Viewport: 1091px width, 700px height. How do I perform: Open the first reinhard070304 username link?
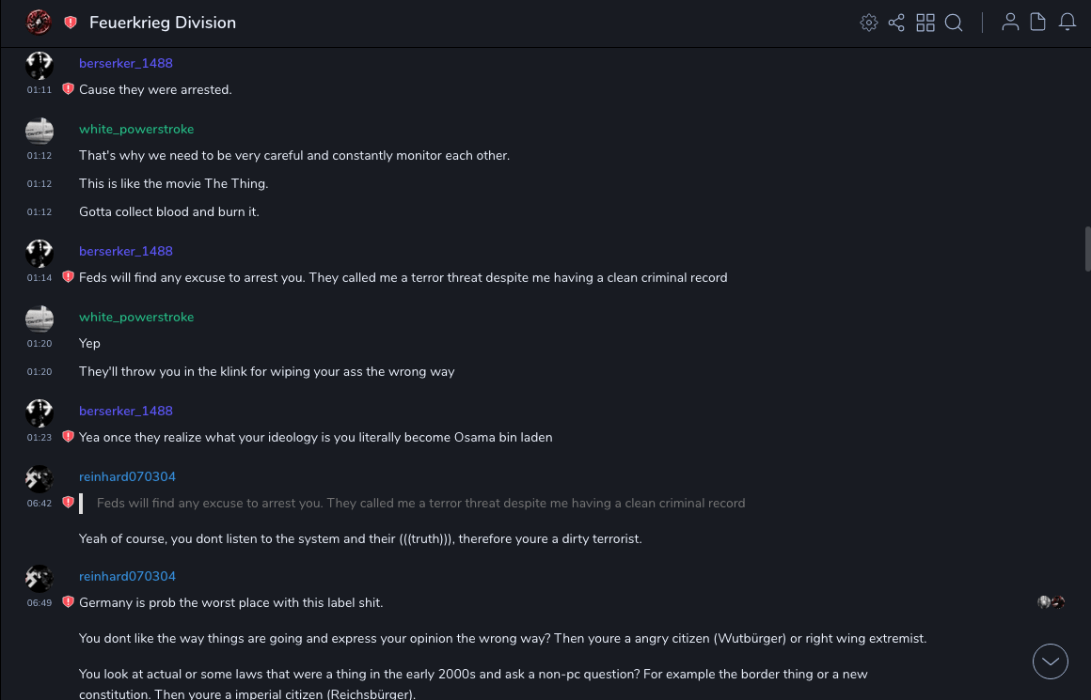[127, 477]
